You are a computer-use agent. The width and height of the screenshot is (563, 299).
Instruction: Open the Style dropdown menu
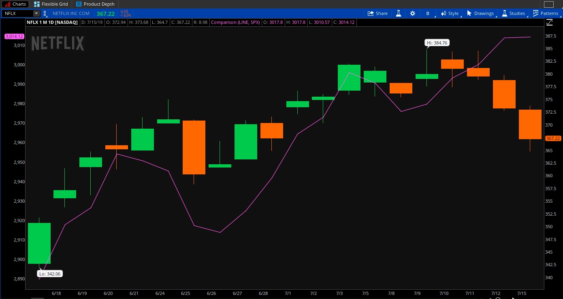click(450, 13)
